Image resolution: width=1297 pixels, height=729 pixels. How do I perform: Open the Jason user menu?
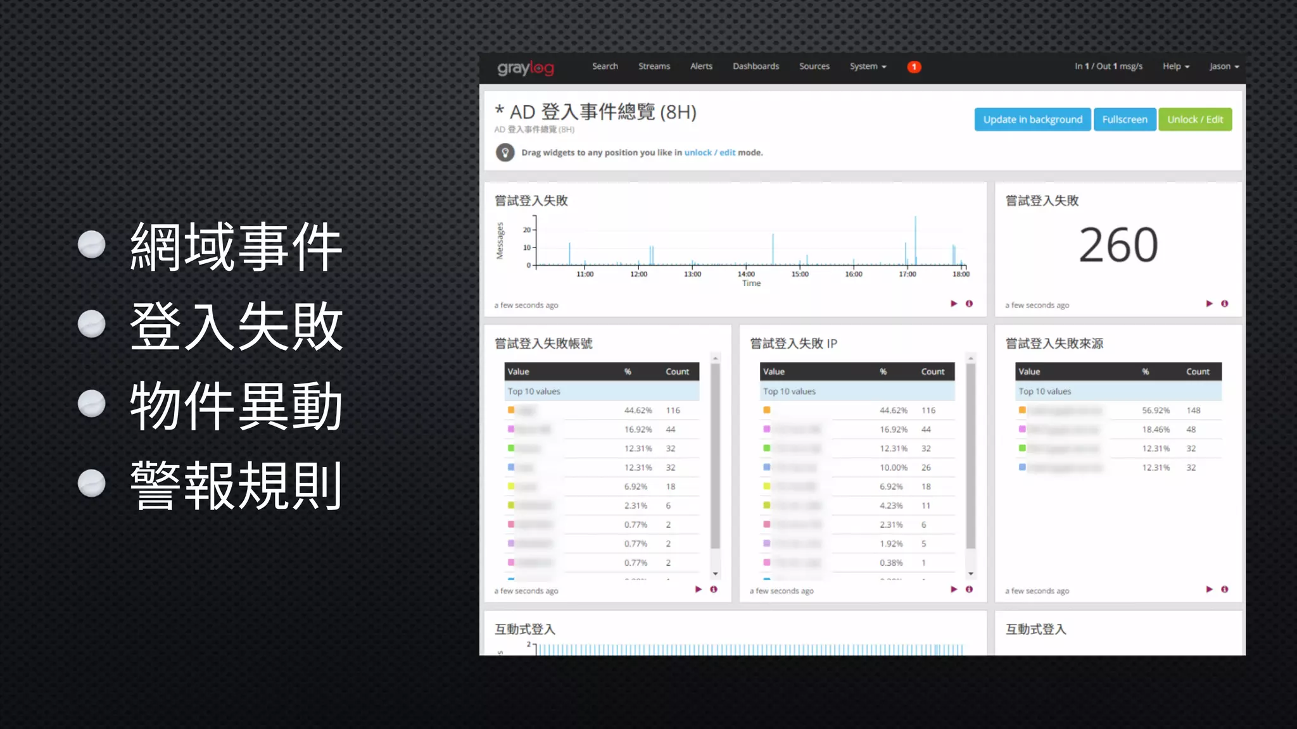pos(1224,66)
